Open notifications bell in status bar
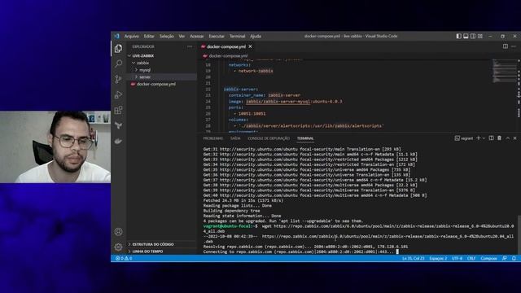This screenshot has width=521, height=293. tap(514, 258)
